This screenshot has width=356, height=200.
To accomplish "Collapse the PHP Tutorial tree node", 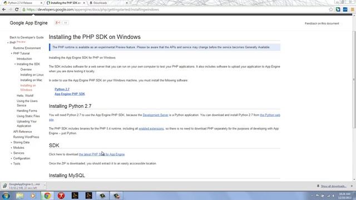I will 12,53.
